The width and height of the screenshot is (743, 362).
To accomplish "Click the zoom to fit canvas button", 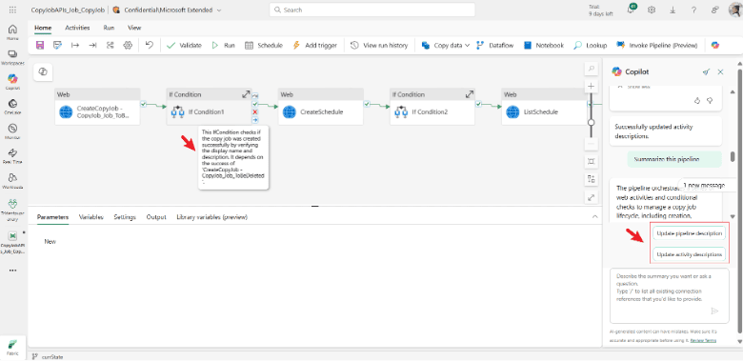I will (591, 161).
